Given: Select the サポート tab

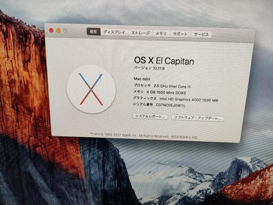Looking at the screenshot, I should 180,34.
